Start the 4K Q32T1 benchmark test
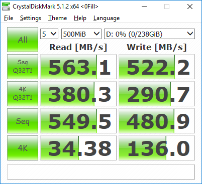Screen dimensions: 202x184 [x=23, y=94]
